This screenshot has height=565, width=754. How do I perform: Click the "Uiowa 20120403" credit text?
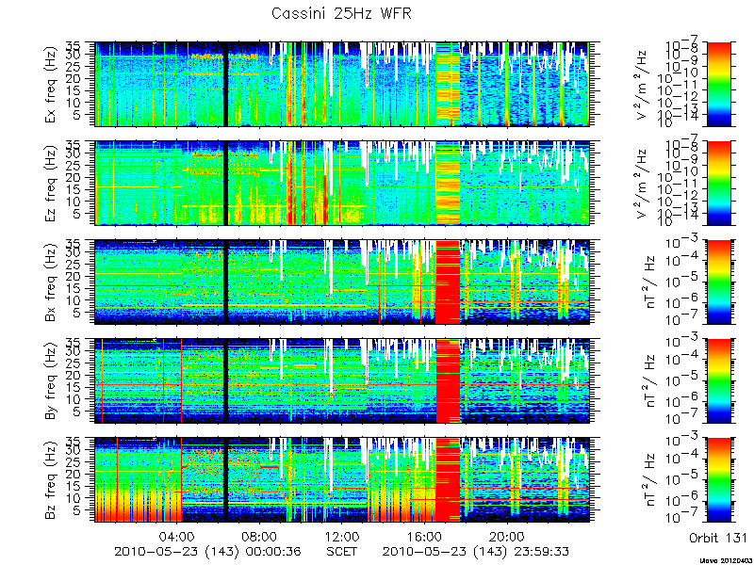pos(726,560)
